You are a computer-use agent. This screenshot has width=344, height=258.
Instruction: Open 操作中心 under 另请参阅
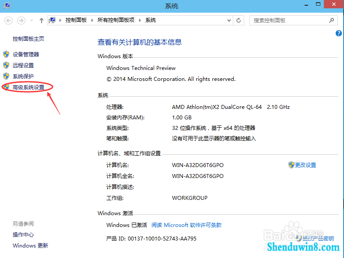pos(23,235)
